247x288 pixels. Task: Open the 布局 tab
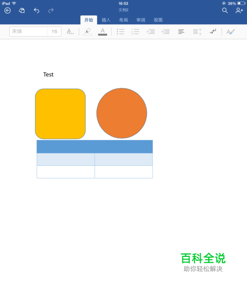pos(123,20)
